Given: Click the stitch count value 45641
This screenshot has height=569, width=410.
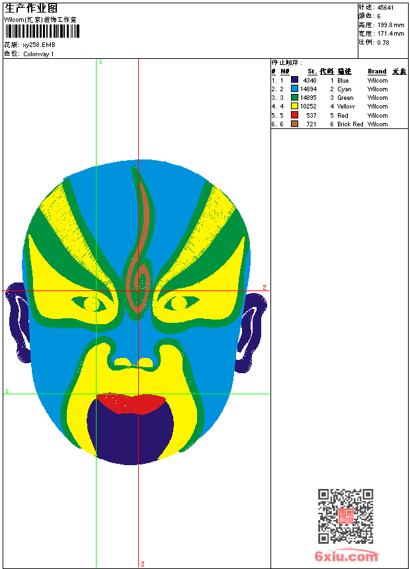Looking at the screenshot, I should click(x=386, y=8).
